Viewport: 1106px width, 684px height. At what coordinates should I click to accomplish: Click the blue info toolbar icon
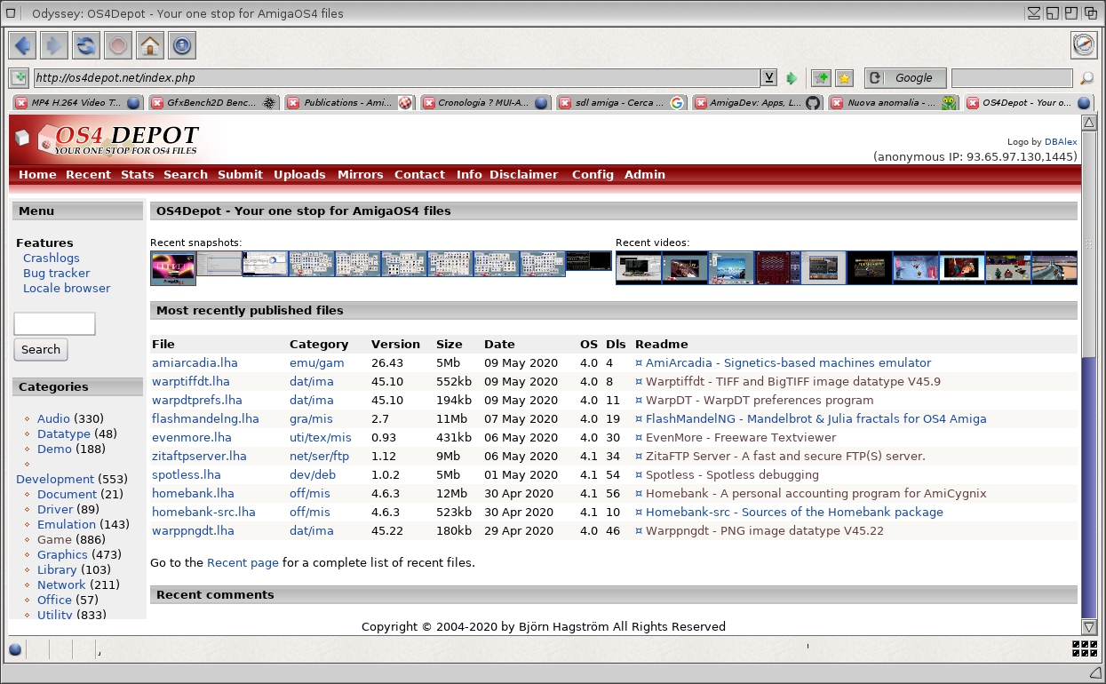coord(181,45)
